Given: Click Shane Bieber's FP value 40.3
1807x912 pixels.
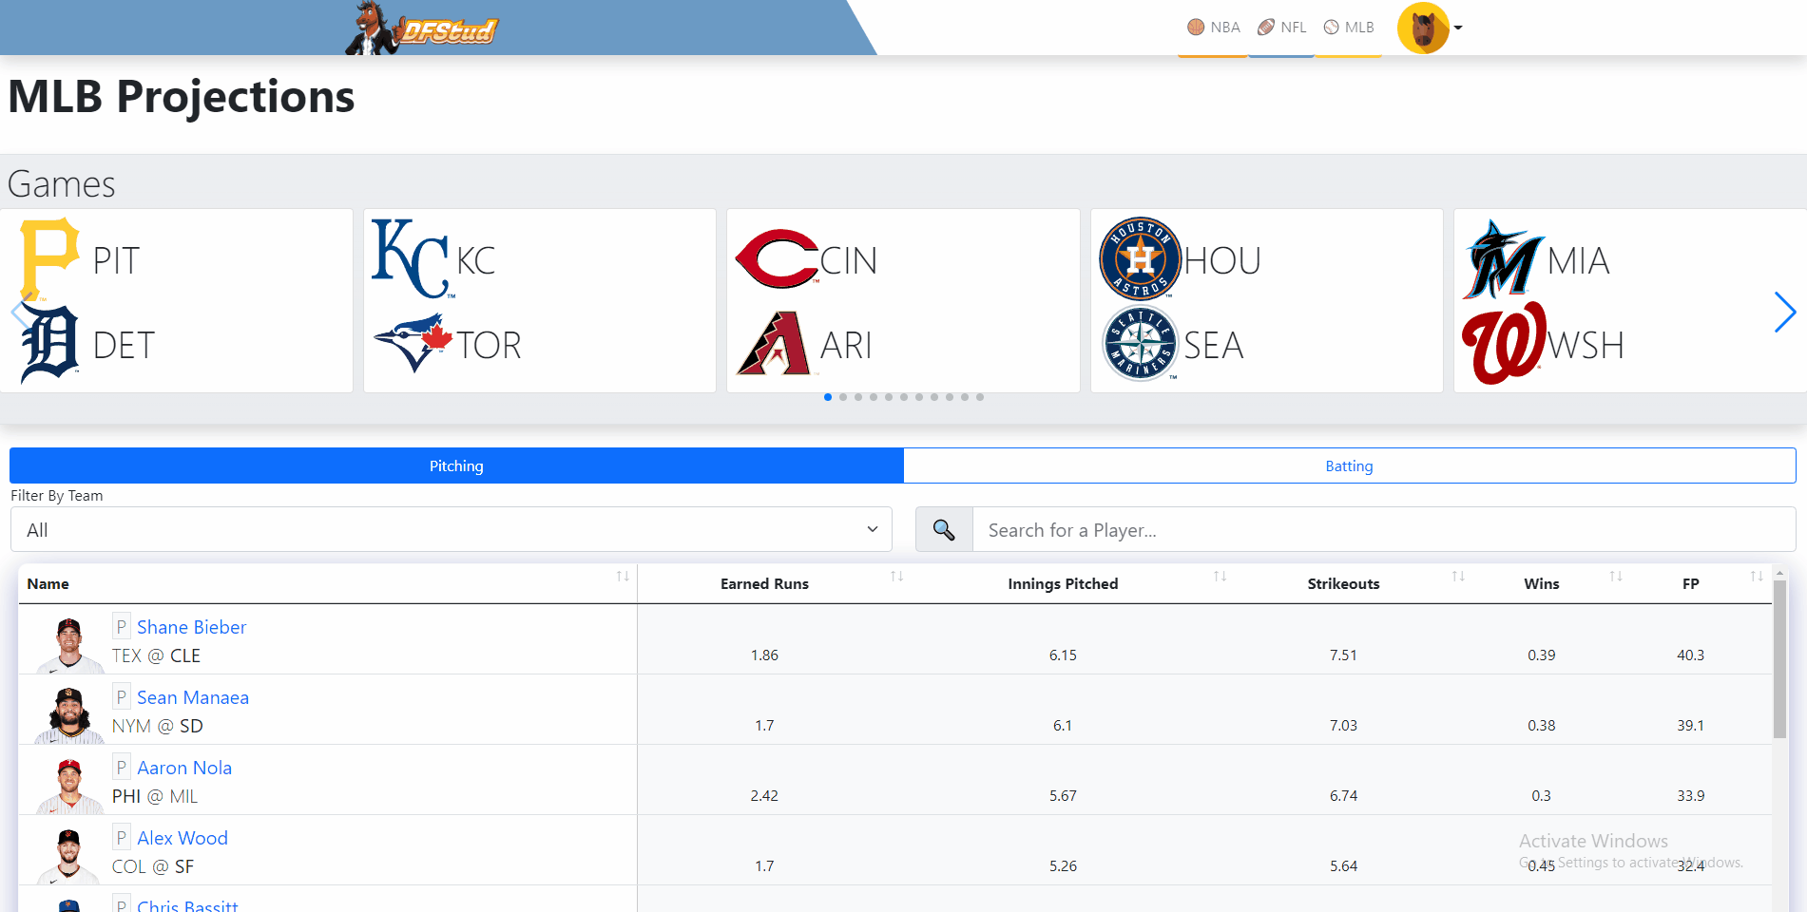Looking at the screenshot, I should (1691, 655).
